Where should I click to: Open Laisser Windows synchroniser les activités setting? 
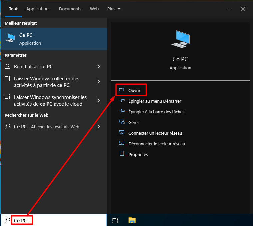tap(54, 100)
